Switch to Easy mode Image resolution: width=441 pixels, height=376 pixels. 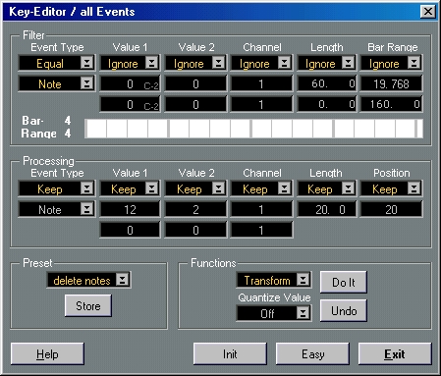coord(312,353)
